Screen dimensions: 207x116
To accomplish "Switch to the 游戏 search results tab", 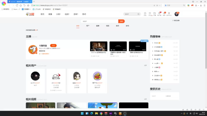I will click(127, 26).
